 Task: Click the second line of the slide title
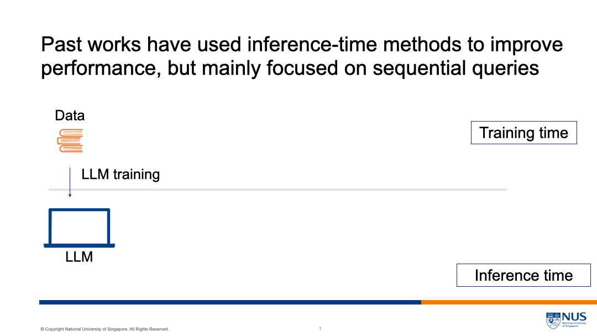(290, 68)
